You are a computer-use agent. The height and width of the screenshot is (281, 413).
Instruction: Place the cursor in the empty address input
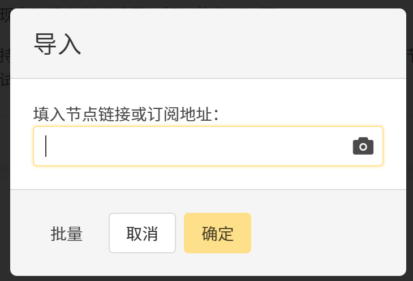point(192,146)
